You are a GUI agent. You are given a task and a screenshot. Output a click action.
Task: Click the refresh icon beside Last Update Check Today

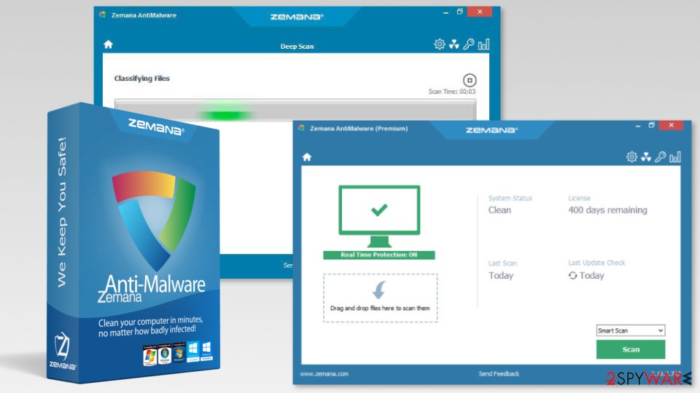(x=573, y=275)
